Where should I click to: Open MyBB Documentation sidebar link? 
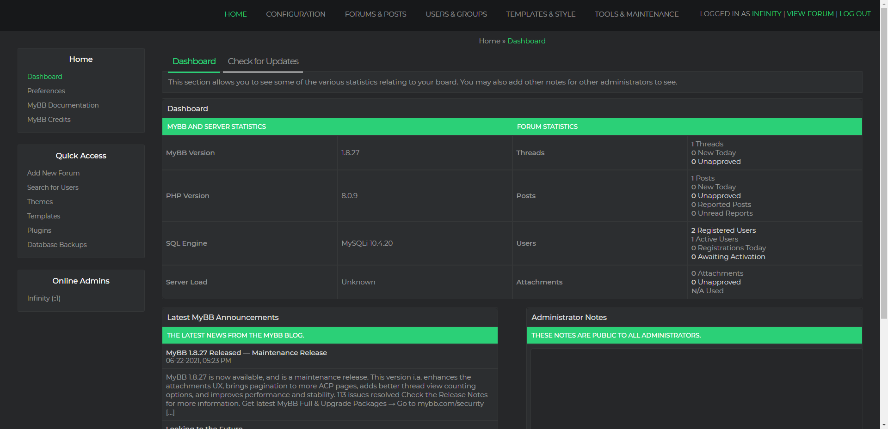tap(63, 105)
